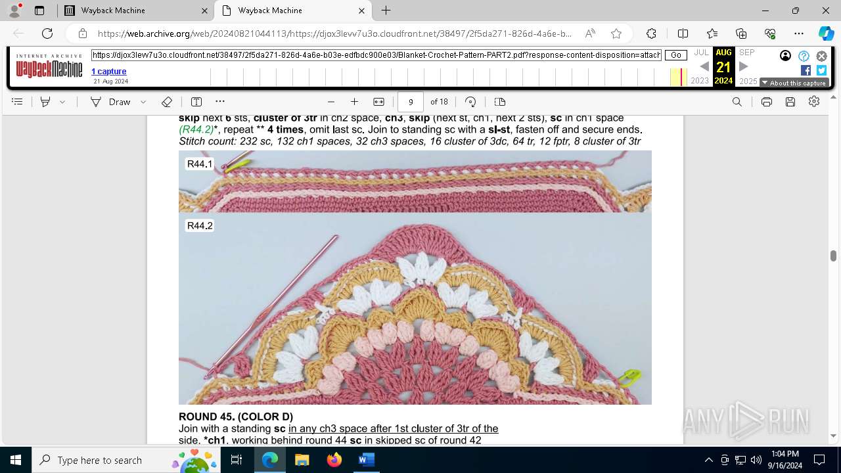Open the Favorites list
841x473 pixels.
712,34
